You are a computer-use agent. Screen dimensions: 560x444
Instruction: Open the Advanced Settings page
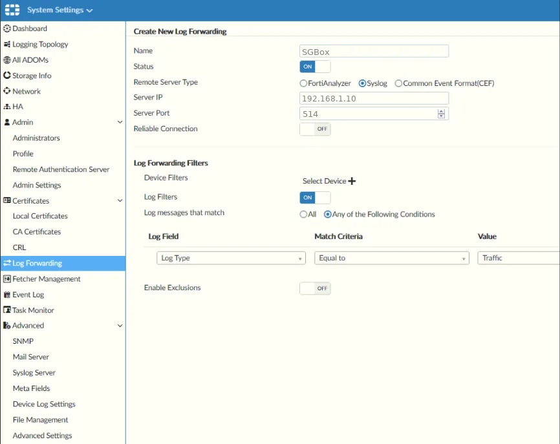(42, 436)
